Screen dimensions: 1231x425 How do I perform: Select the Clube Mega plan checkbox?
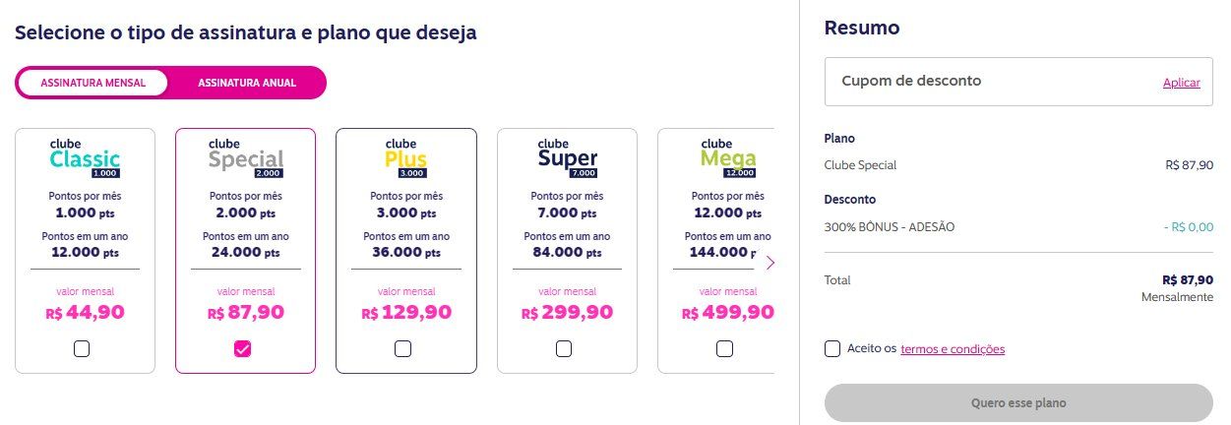tap(725, 348)
